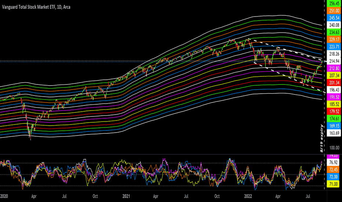
Task: Select the yellow 71.00 oscillator label
Action: click(333, 184)
